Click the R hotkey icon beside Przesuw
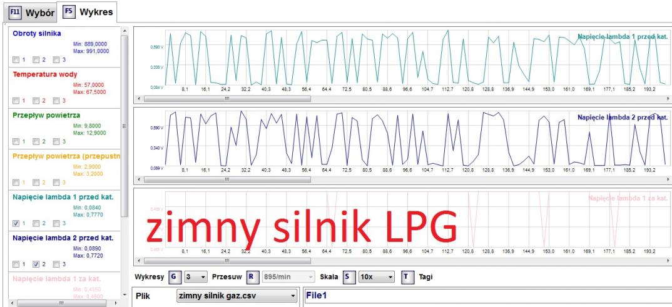The width and height of the screenshot is (672, 307). 252,276
